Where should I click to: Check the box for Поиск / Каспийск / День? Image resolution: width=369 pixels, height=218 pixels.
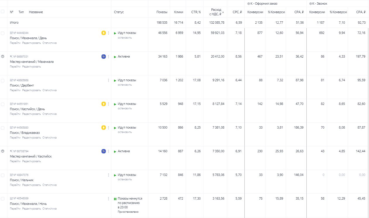3,104
